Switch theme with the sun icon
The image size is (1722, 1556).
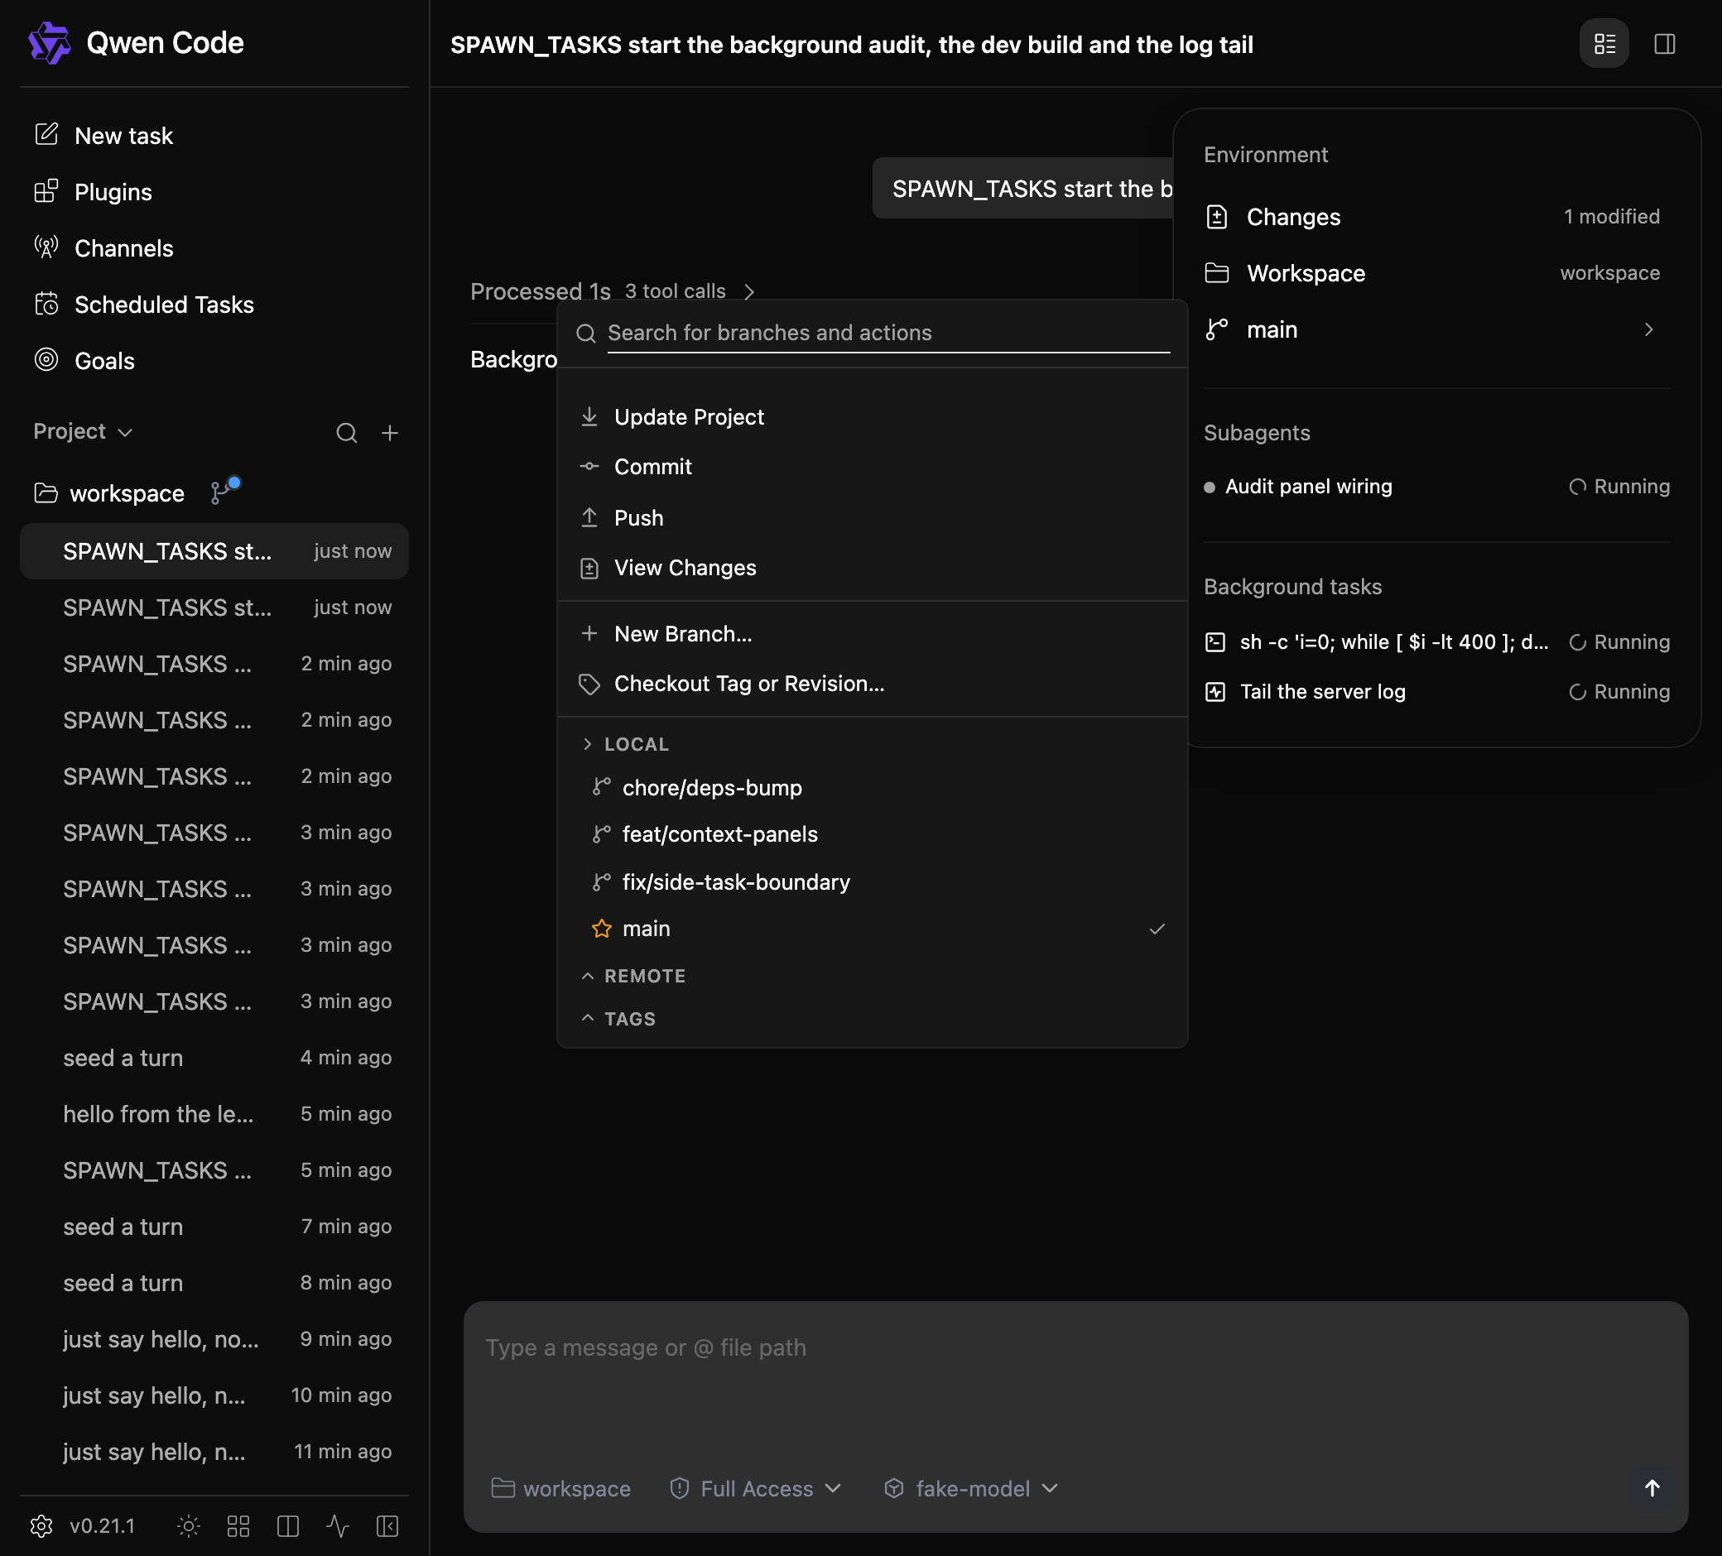[189, 1526]
